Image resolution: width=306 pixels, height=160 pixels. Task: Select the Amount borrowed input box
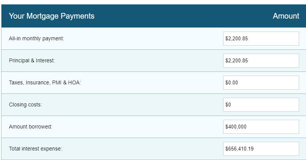261,127
